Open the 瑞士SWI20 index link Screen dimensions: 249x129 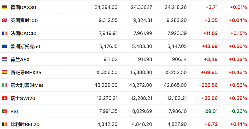coord(23,98)
